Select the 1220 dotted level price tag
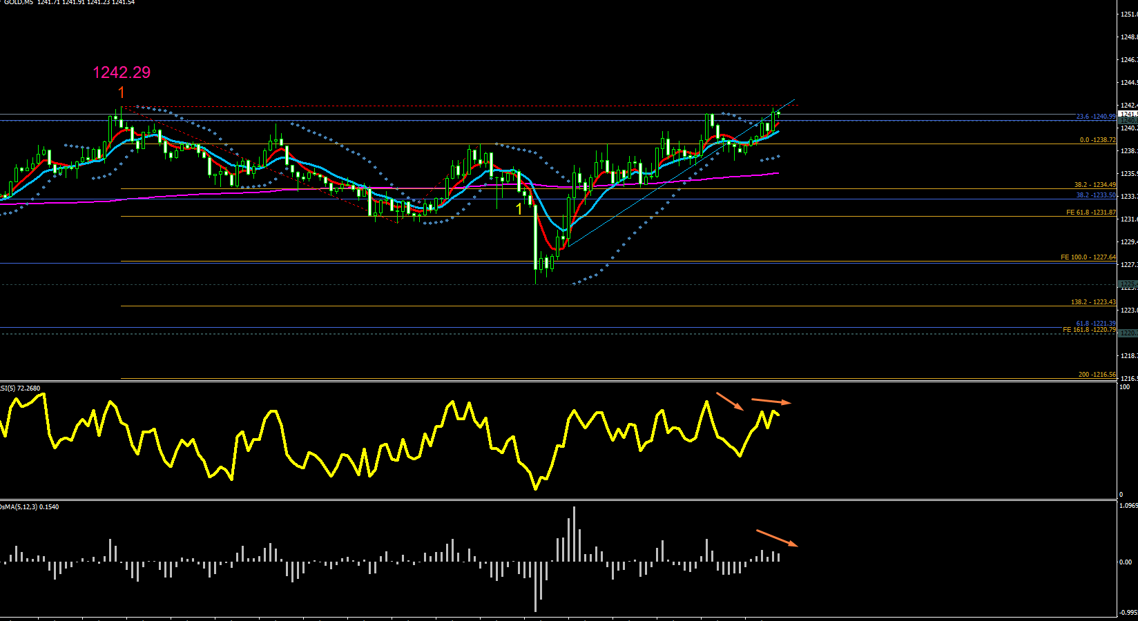 pyautogui.click(x=1128, y=333)
